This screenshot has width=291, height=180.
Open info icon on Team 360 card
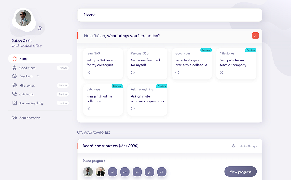coord(88,73)
